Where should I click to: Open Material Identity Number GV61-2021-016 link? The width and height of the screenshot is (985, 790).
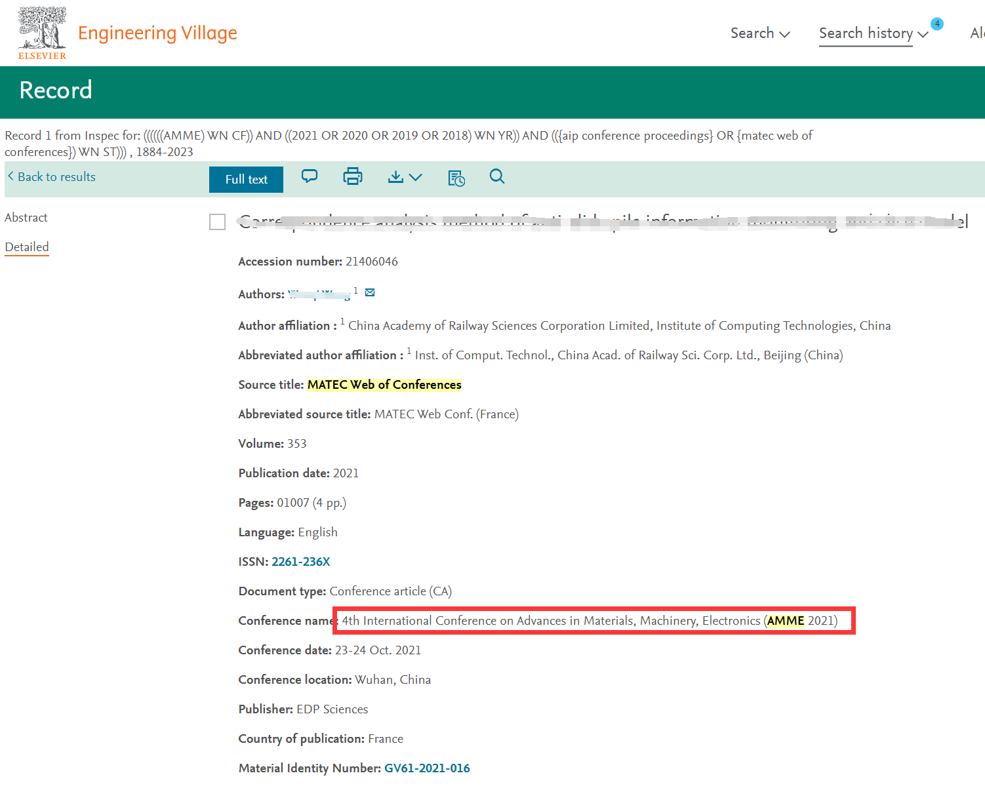[427, 768]
